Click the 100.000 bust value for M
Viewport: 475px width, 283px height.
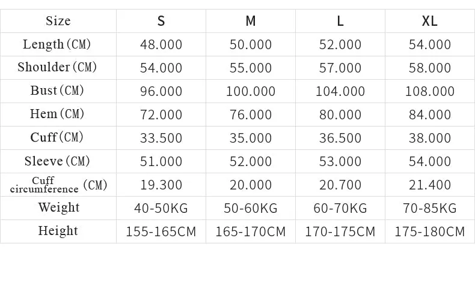[x=251, y=91]
